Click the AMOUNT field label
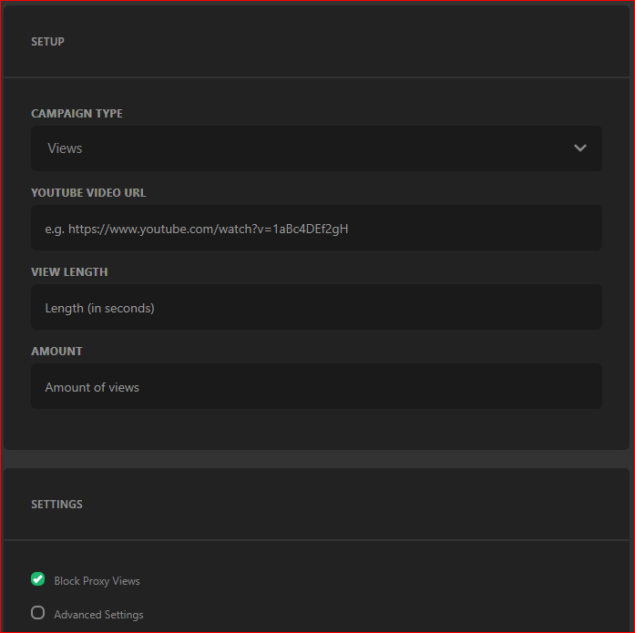Image resolution: width=635 pixels, height=633 pixels. point(56,352)
